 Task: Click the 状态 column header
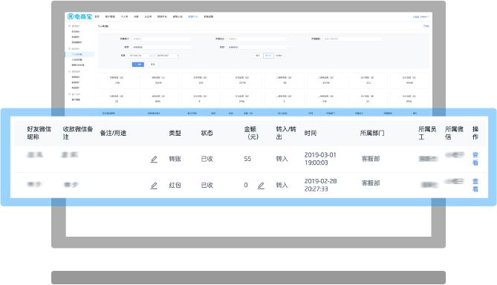pos(207,133)
